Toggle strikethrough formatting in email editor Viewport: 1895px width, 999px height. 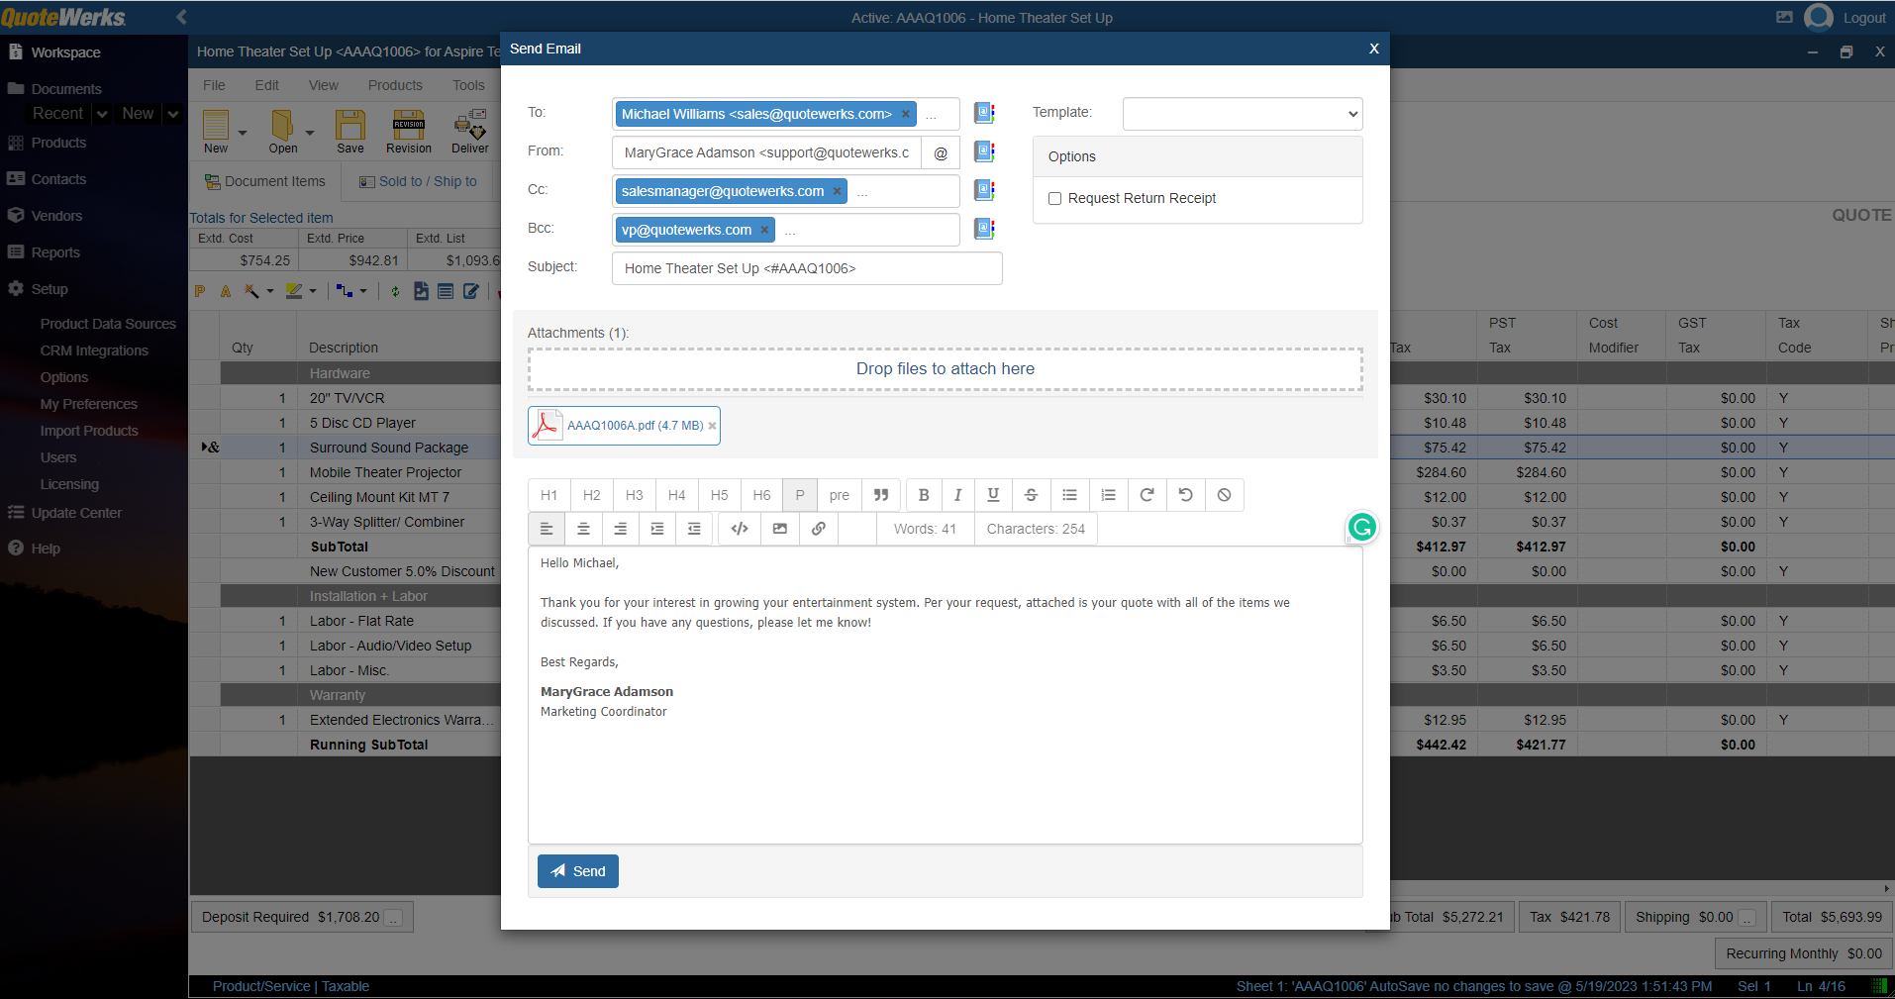click(x=1031, y=495)
